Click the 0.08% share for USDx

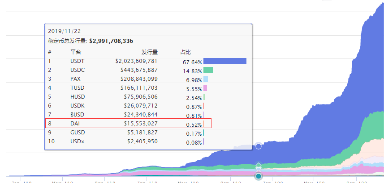pyautogui.click(x=194, y=142)
